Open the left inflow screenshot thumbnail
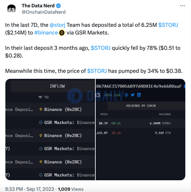 (50, 130)
